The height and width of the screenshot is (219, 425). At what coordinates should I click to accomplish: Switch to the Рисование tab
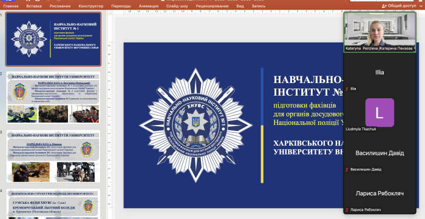[x=60, y=6]
